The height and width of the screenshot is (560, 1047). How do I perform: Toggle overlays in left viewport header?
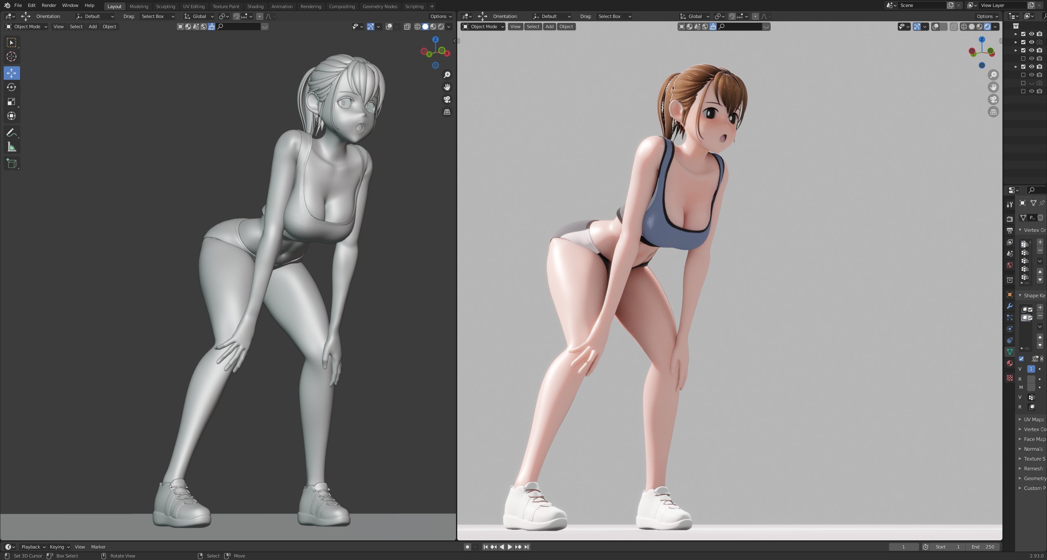(389, 27)
